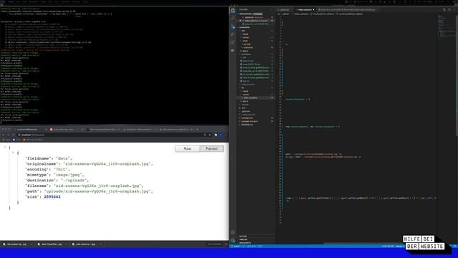Click the git branch indicator in VS Code status bar
Viewport: 458px width, 258px height.
(236, 247)
